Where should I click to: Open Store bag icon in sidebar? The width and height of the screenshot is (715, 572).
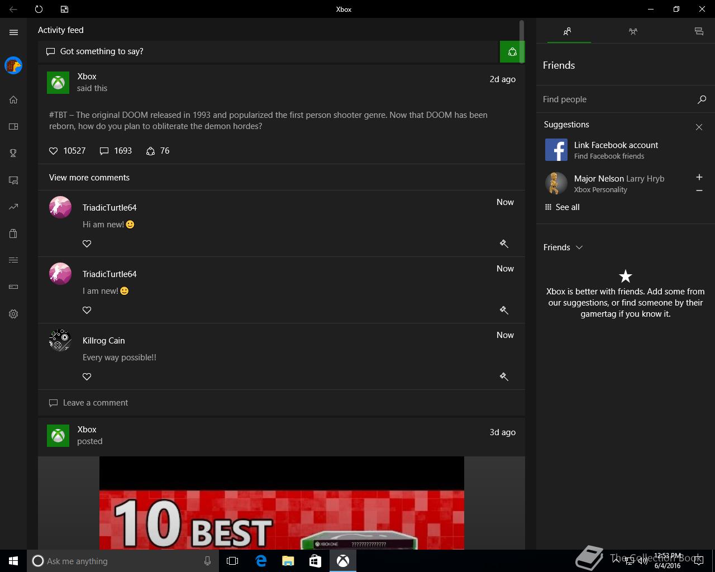pos(13,233)
